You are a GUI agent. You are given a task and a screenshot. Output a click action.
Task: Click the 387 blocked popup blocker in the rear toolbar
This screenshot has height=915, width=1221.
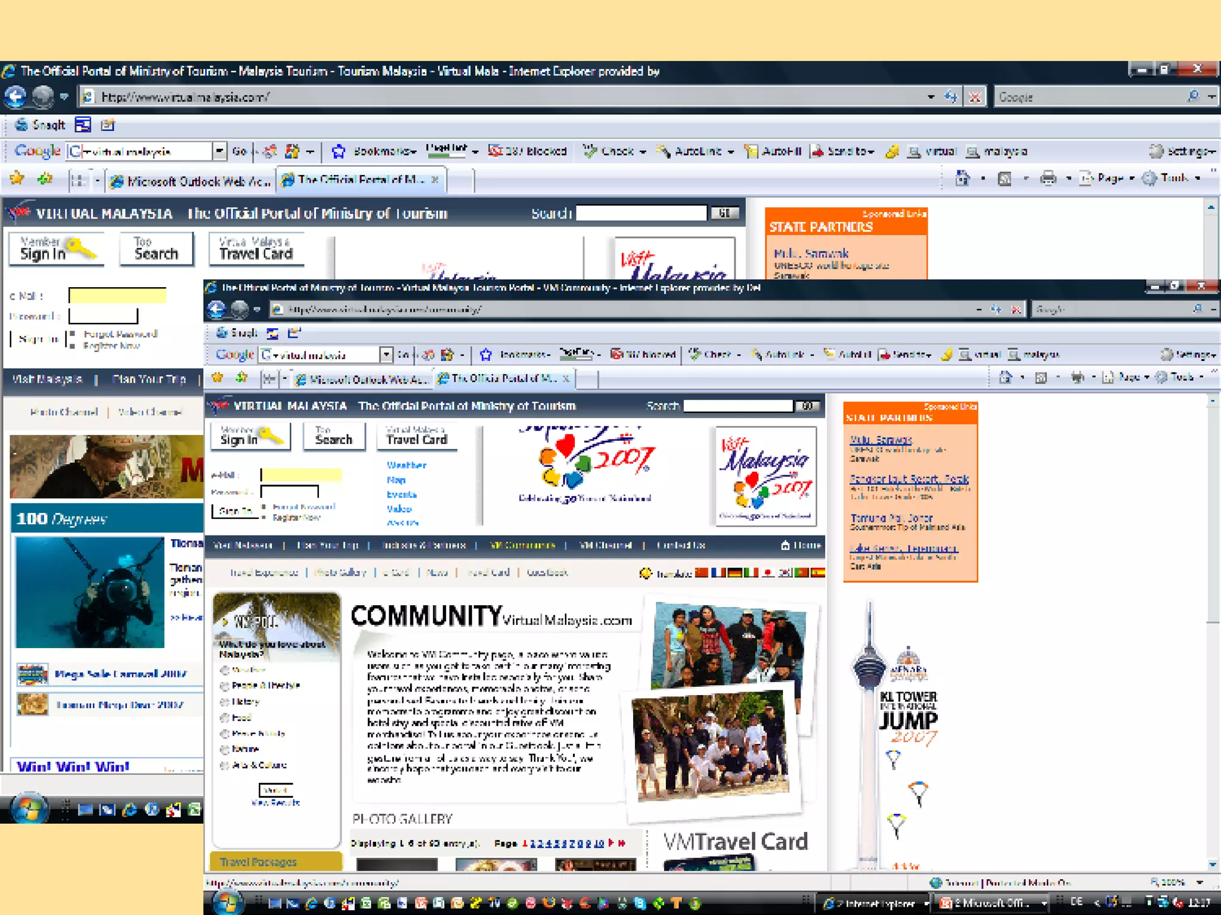pyautogui.click(x=527, y=151)
